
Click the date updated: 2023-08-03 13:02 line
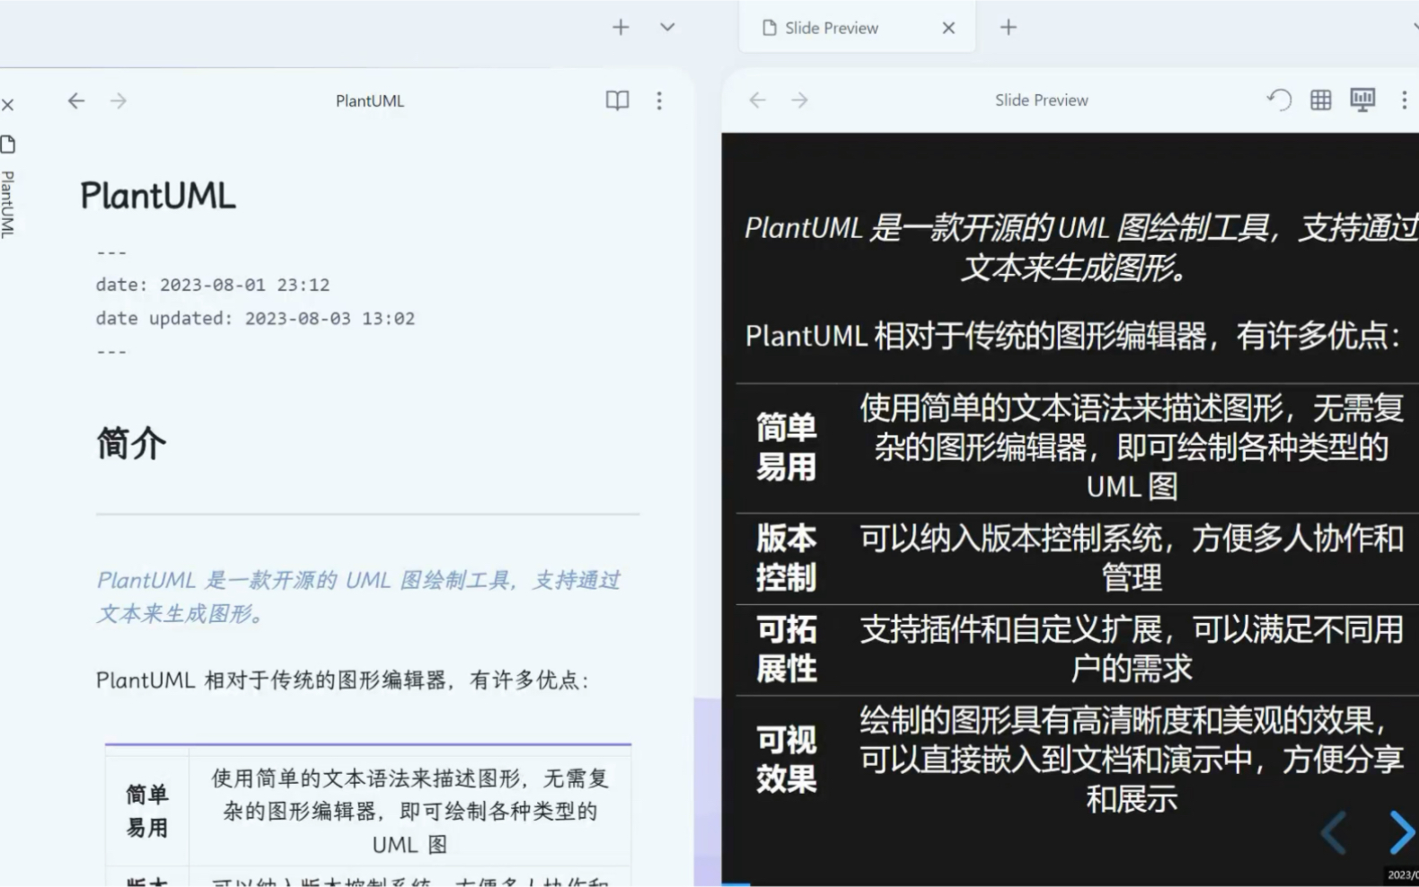coord(255,318)
